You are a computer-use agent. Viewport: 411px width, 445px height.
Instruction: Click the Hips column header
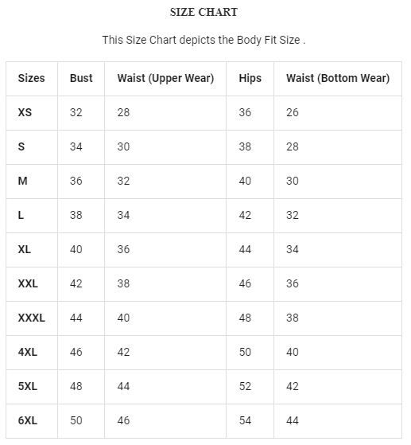250,78
